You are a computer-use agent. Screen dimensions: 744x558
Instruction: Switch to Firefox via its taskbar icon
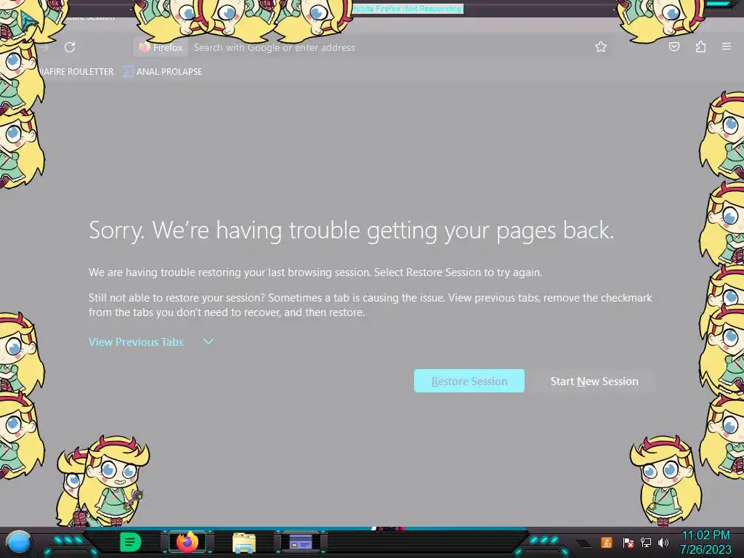tap(187, 542)
